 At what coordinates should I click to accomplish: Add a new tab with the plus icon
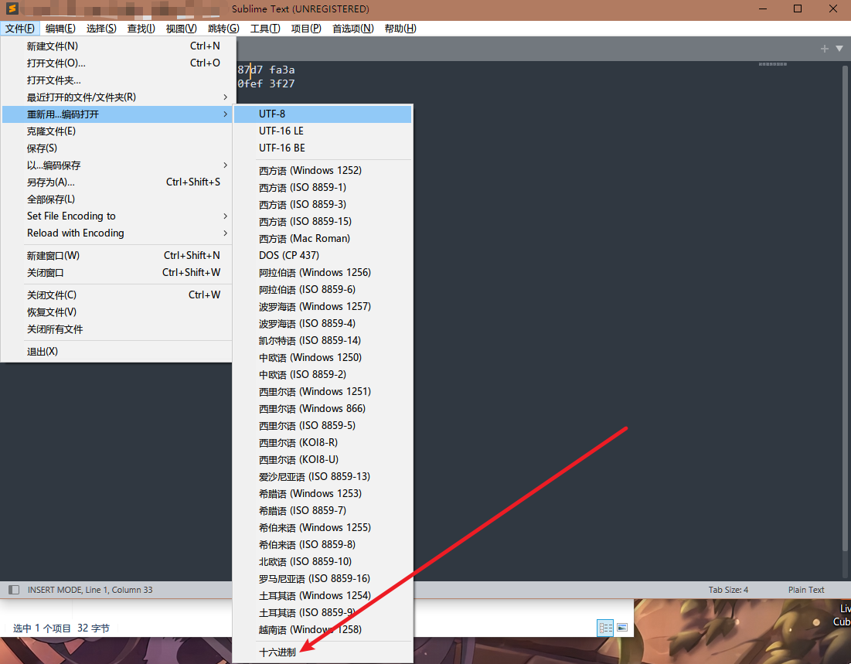point(825,49)
